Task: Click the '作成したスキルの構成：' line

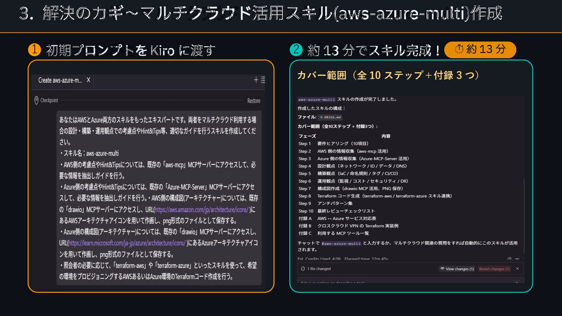Action: [x=322, y=109]
